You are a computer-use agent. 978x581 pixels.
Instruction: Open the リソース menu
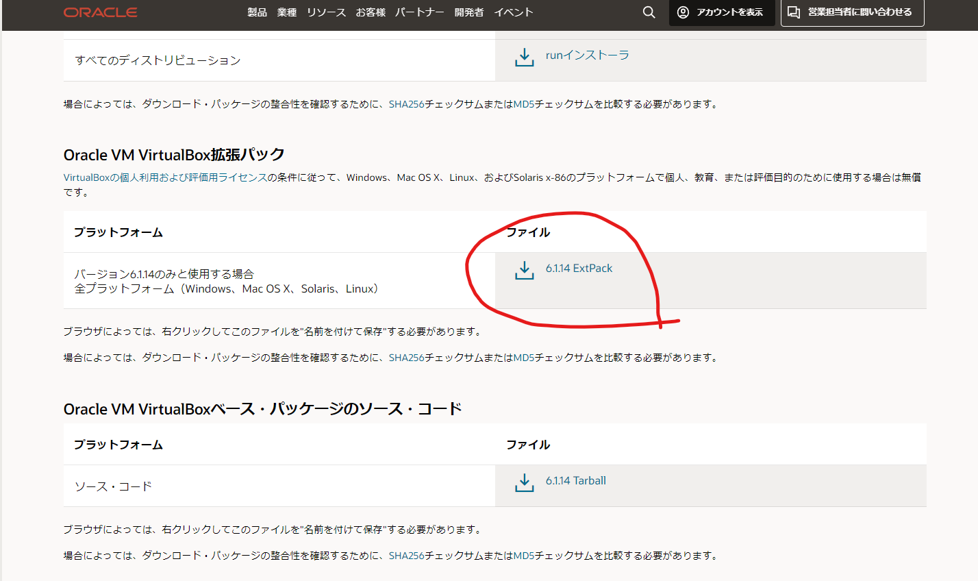pos(326,12)
